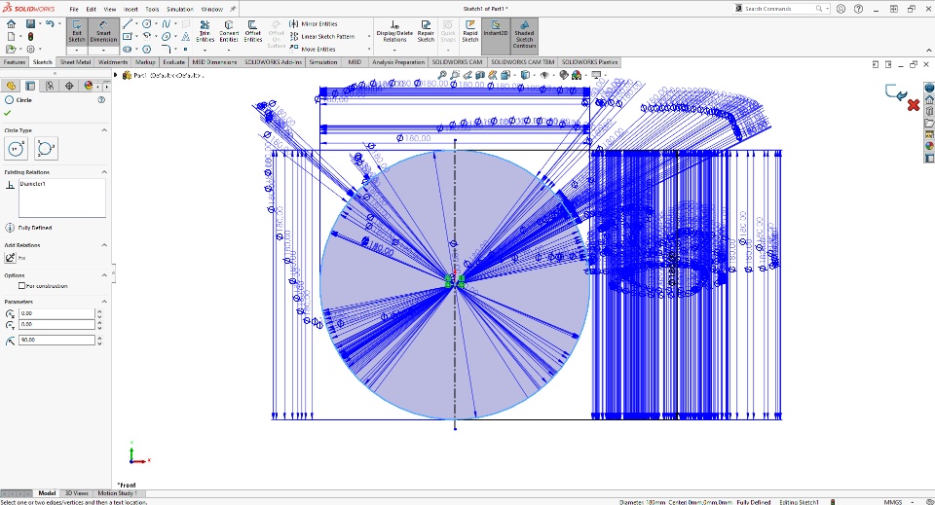Open the Tools menu
The width and height of the screenshot is (935, 505).
point(152,9)
